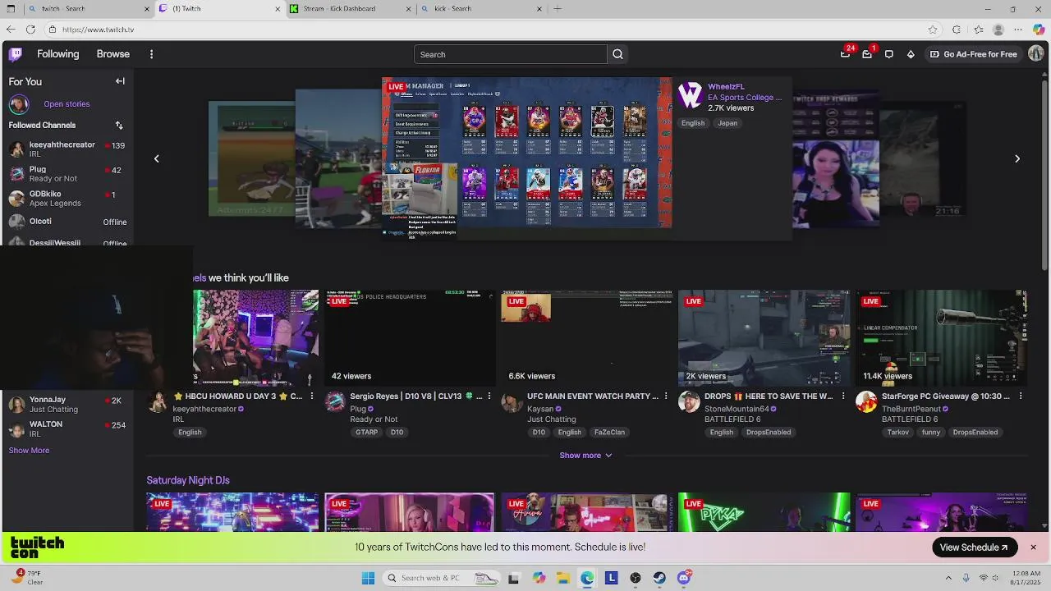1051x591 pixels.
Task: Open browser Settings and more menu
Action: [1018, 30]
